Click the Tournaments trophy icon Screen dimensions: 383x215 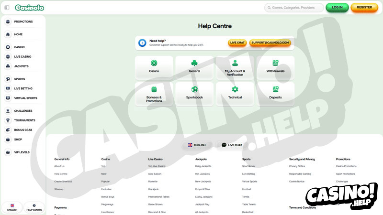(x=8, y=120)
